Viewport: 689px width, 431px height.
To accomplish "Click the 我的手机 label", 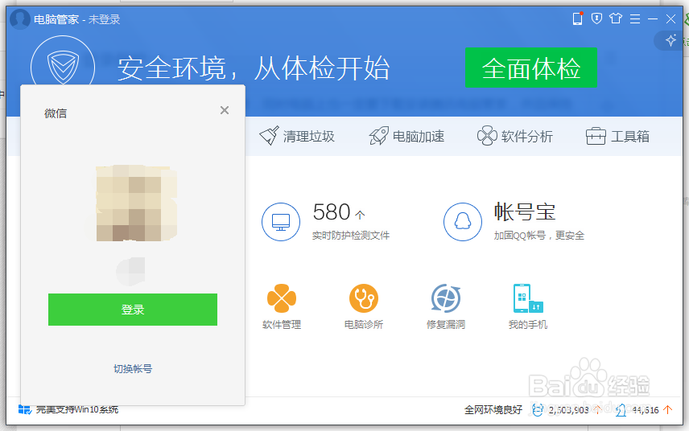I will pyautogui.click(x=528, y=325).
